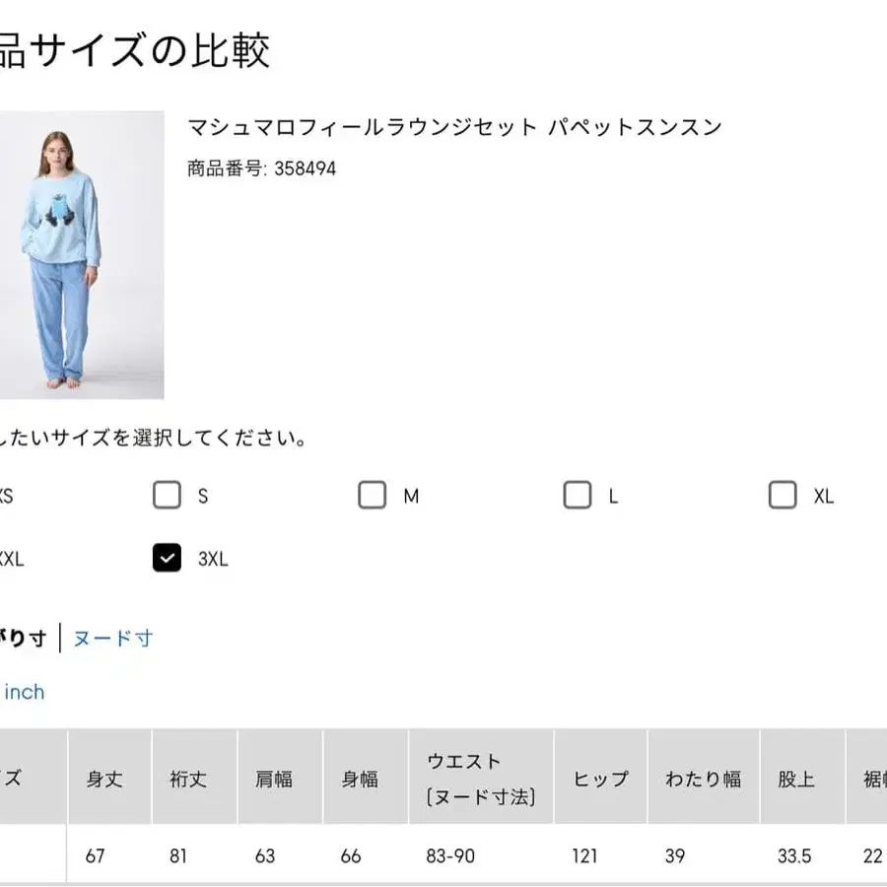
Task: Check the XL size checkbox
Action: [x=783, y=495]
